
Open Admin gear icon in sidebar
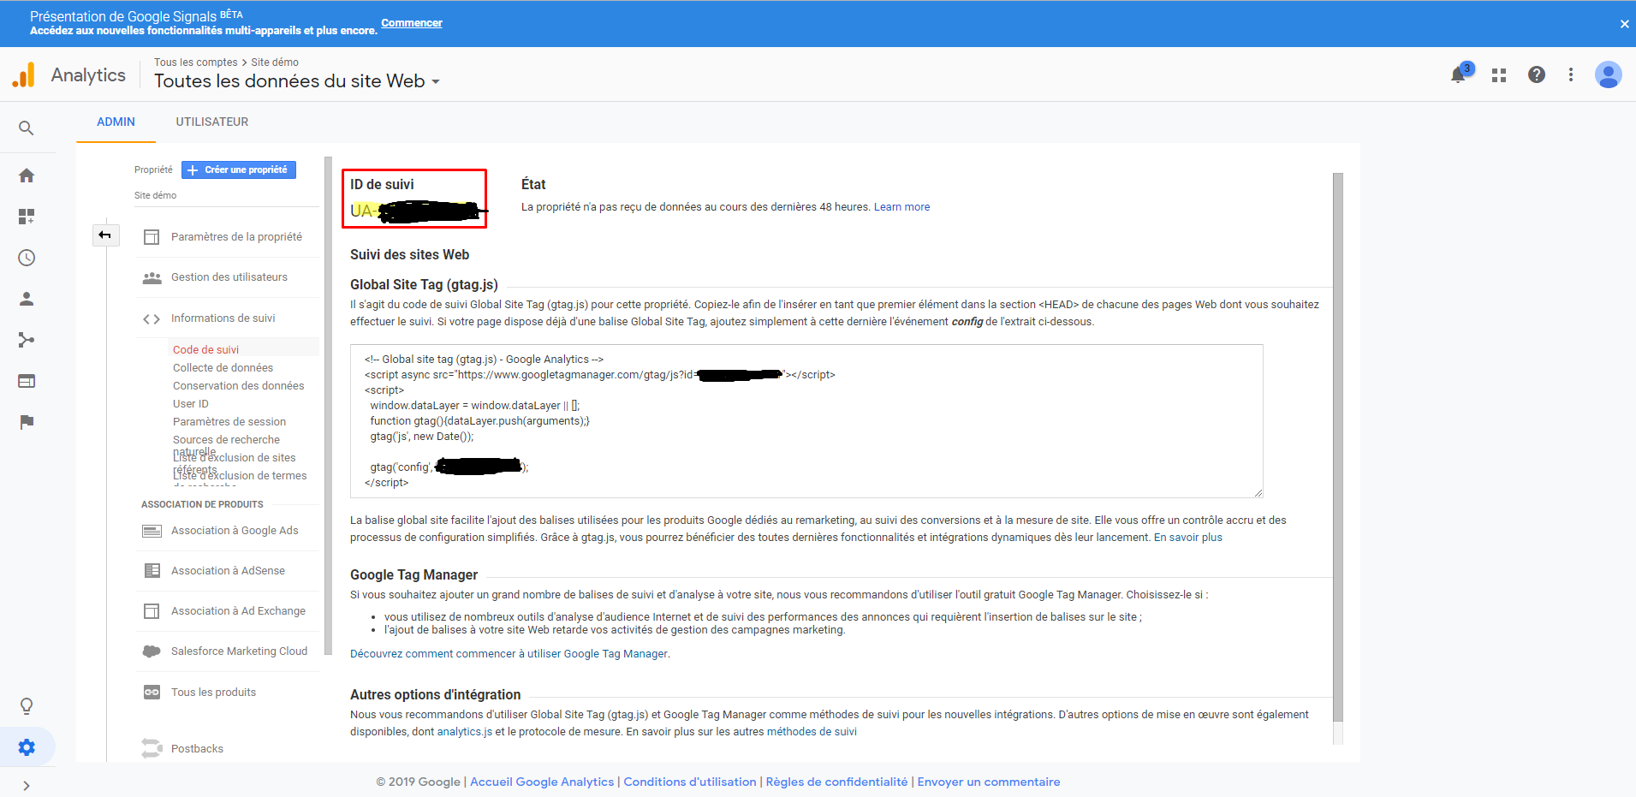pyautogui.click(x=27, y=747)
